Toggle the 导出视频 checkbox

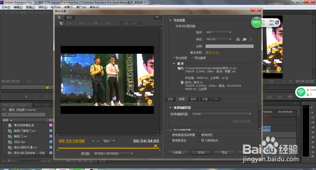click(x=173, y=58)
